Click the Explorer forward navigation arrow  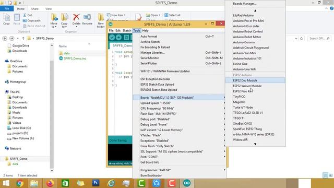[x=11, y=38]
